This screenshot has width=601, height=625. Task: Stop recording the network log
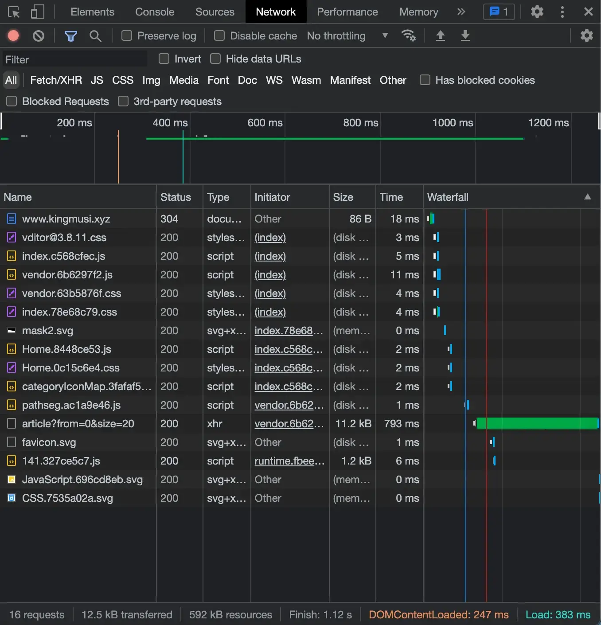(13, 35)
